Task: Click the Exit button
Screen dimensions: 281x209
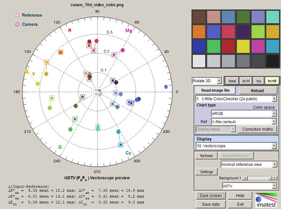Action: click(x=240, y=204)
